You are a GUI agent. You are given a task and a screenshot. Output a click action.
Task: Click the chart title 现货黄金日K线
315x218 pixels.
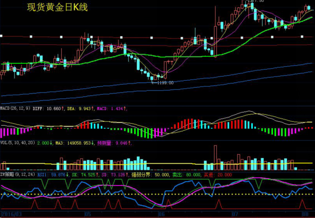57,8
